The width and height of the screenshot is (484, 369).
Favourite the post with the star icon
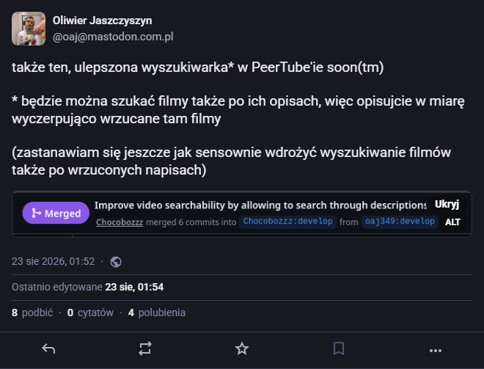242,348
